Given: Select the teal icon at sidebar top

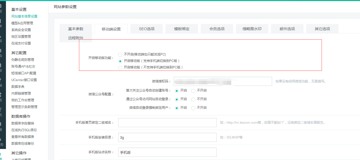Looking at the screenshot, I should [x=3, y=1].
